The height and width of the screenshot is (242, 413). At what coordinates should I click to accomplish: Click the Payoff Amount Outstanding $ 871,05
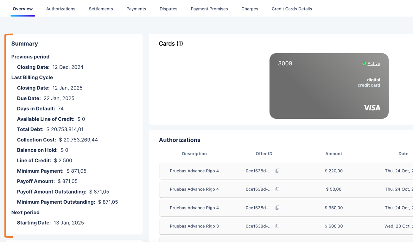tap(99, 192)
